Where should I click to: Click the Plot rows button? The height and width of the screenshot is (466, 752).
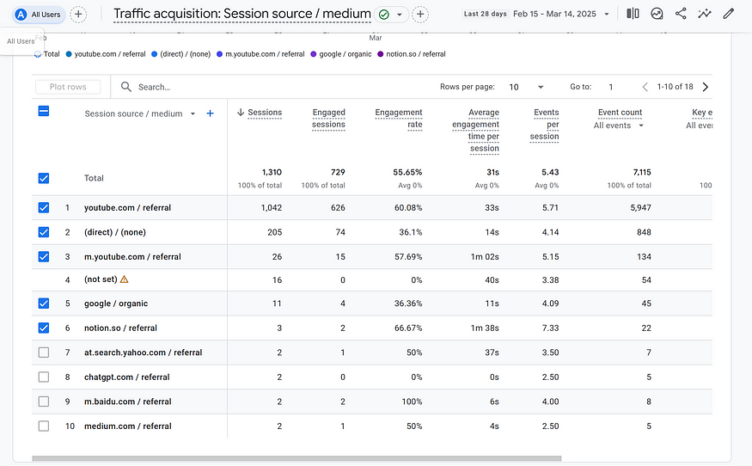point(68,87)
